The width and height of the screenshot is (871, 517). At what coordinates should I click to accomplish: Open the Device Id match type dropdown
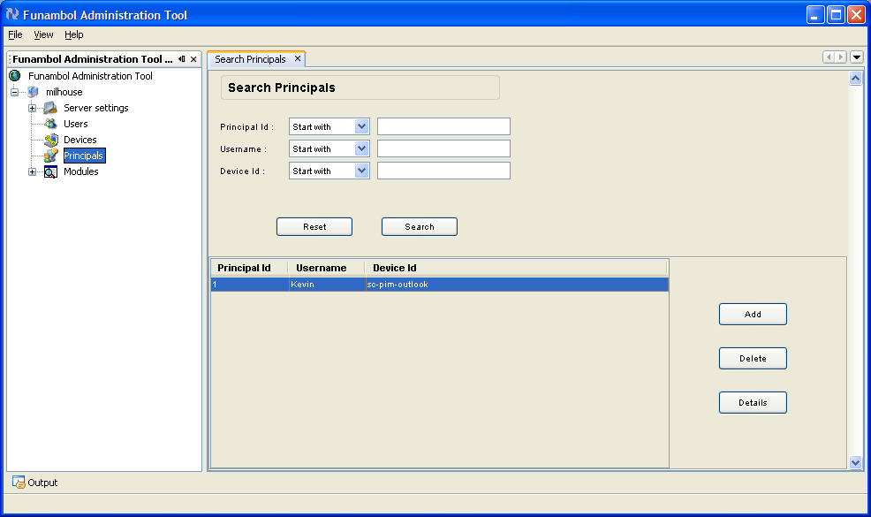pyautogui.click(x=361, y=171)
